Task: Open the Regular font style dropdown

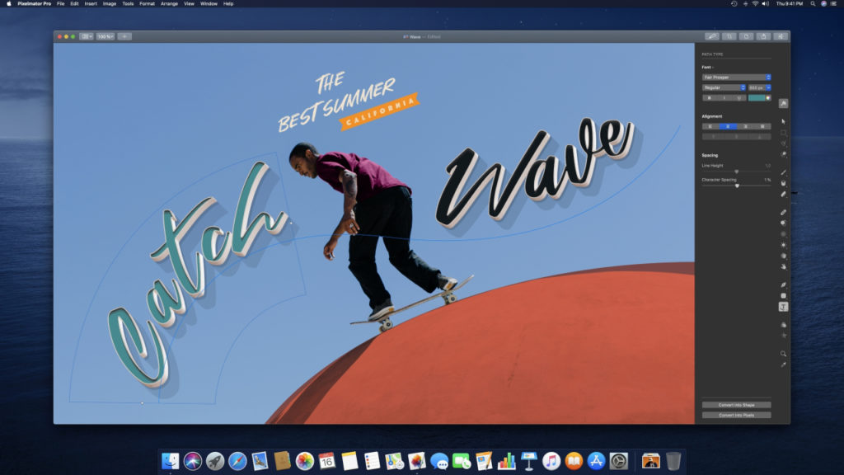Action: [724, 87]
